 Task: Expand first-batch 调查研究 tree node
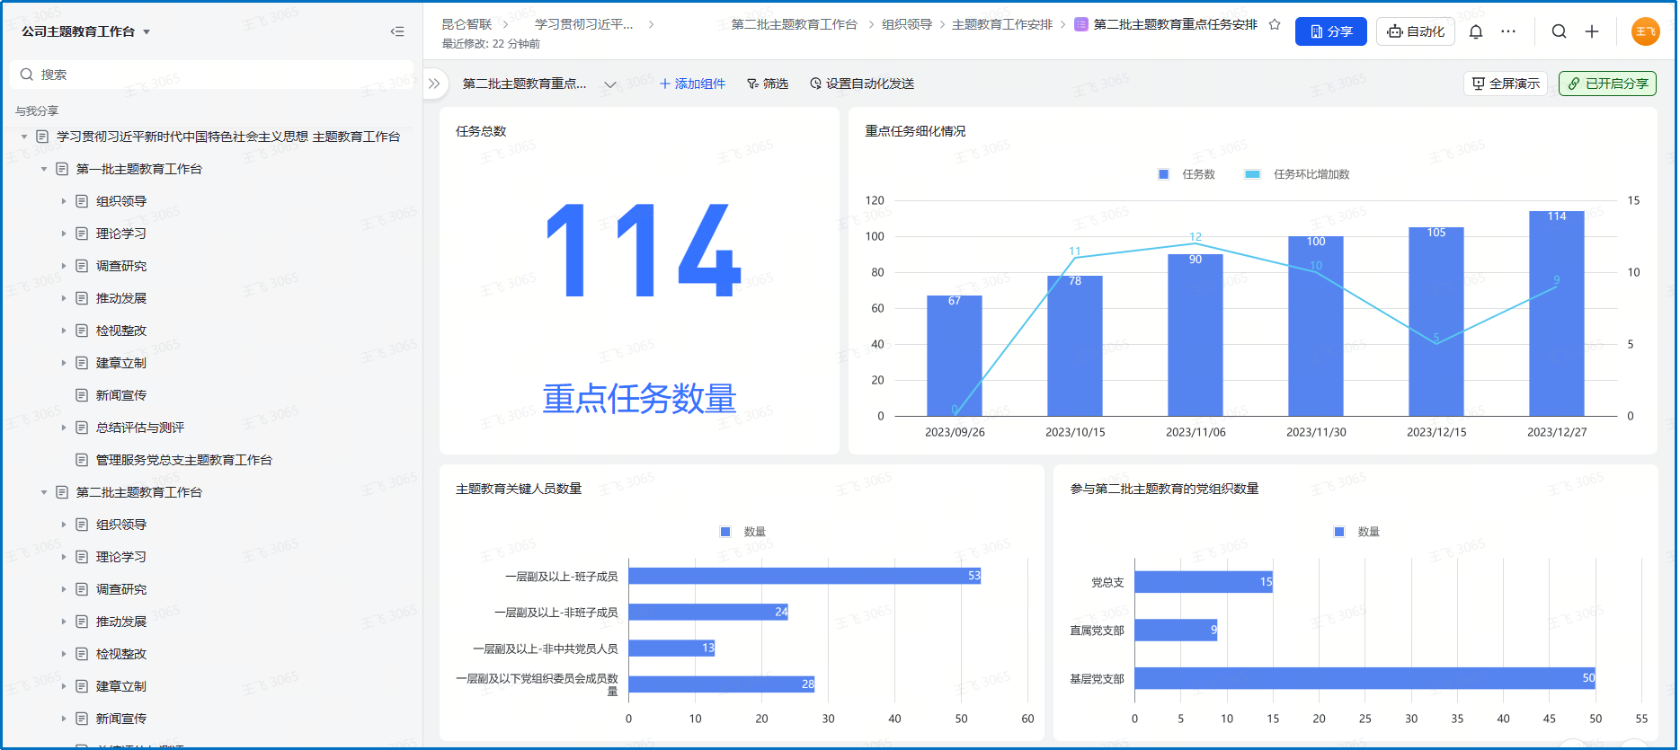coord(64,266)
